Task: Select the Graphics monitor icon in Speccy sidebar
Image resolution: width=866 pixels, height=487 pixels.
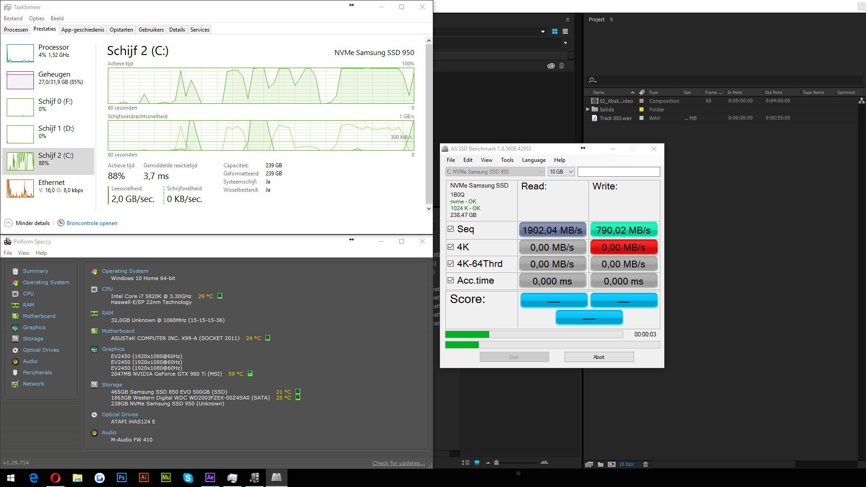Action: click(15, 327)
